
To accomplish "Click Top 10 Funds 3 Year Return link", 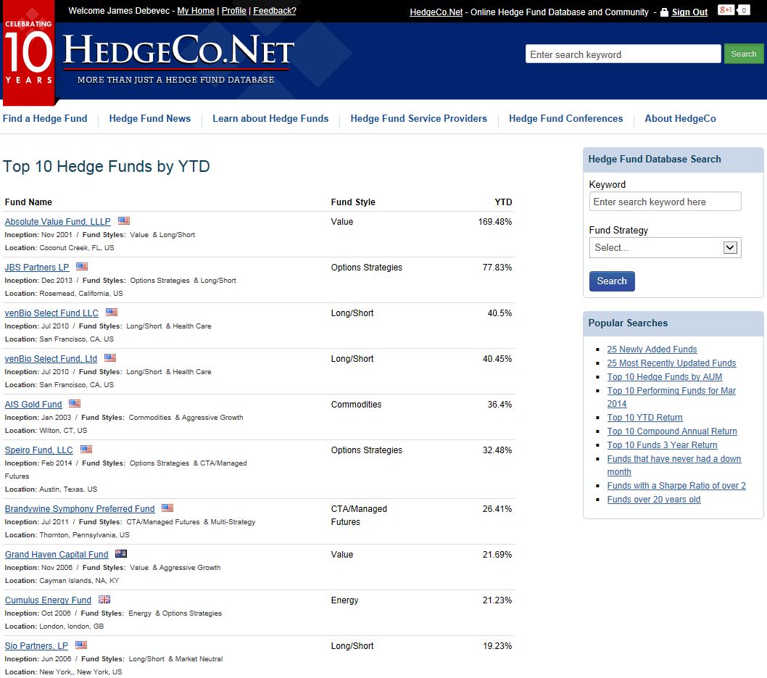I will click(x=663, y=445).
